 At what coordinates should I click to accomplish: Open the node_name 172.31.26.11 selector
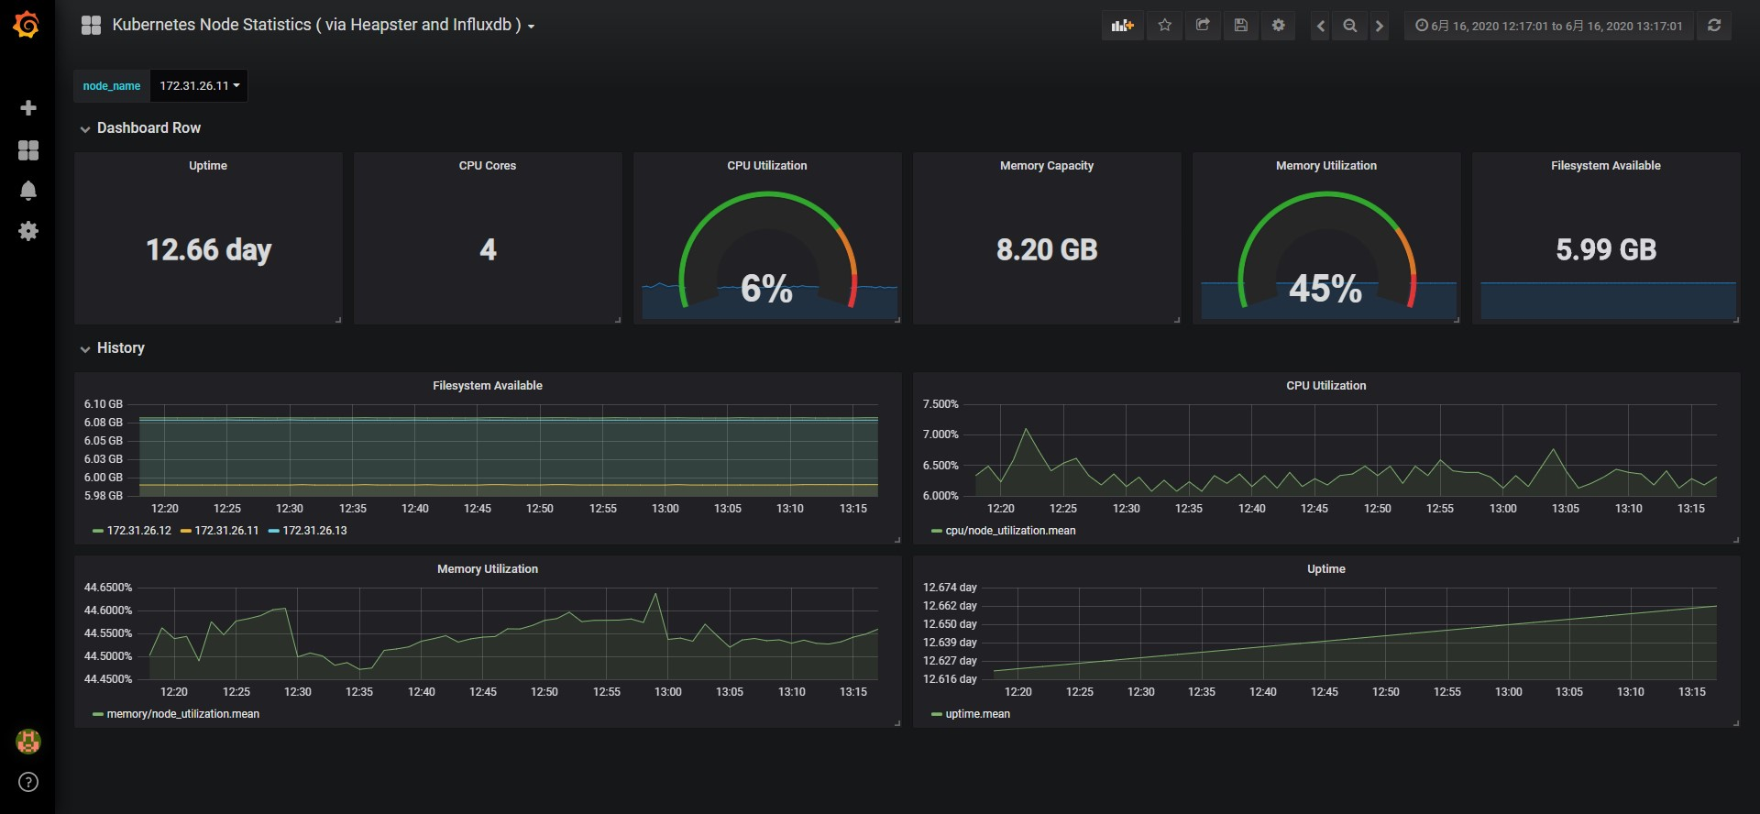[x=199, y=86]
